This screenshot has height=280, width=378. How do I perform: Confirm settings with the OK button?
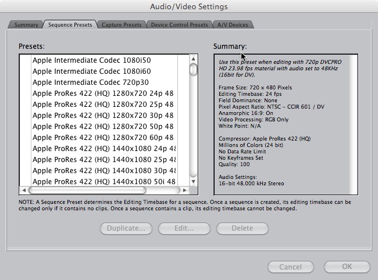[347, 267]
